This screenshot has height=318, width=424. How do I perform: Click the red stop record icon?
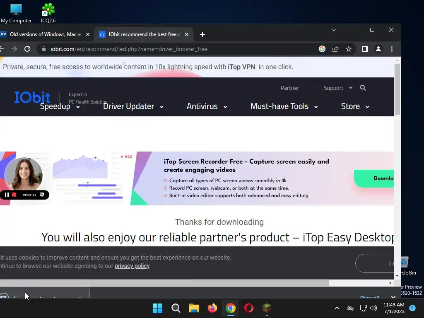(x=14, y=195)
